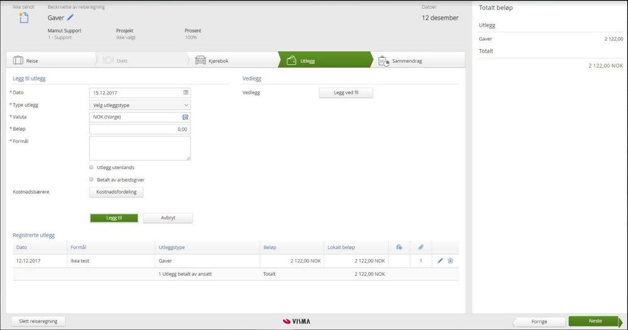Click the Formål text area

point(140,148)
